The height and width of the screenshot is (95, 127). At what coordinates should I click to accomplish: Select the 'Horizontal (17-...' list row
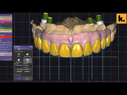coord(6,44)
